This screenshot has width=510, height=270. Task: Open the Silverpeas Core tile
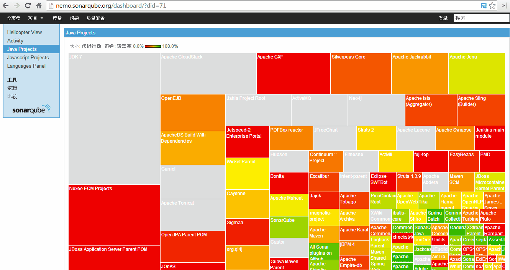click(361, 73)
